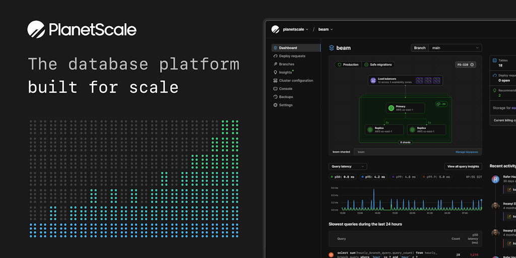Click the -20 copies icon pill
This screenshot has height=258, width=516.
441,104
